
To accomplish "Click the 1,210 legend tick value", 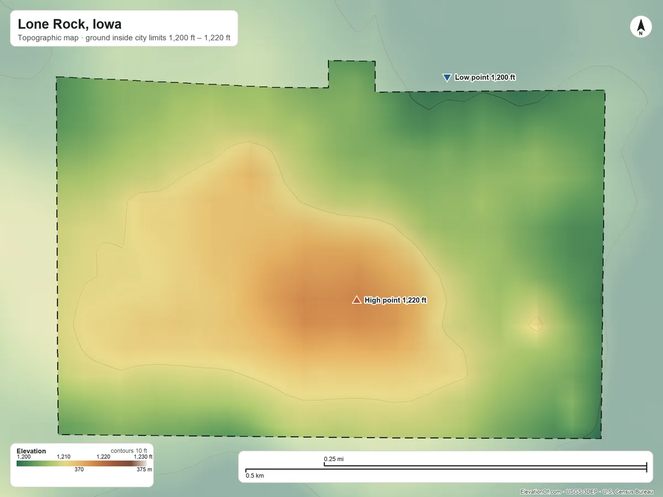I will [64, 457].
